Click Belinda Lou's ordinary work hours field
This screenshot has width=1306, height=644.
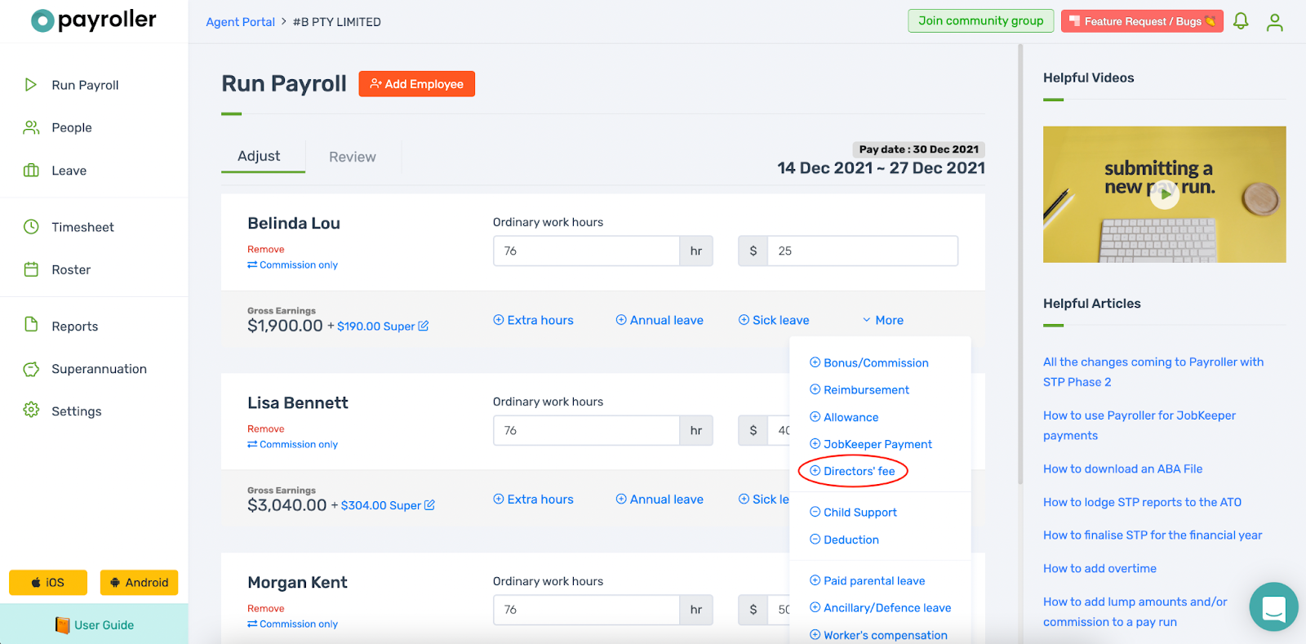point(586,251)
